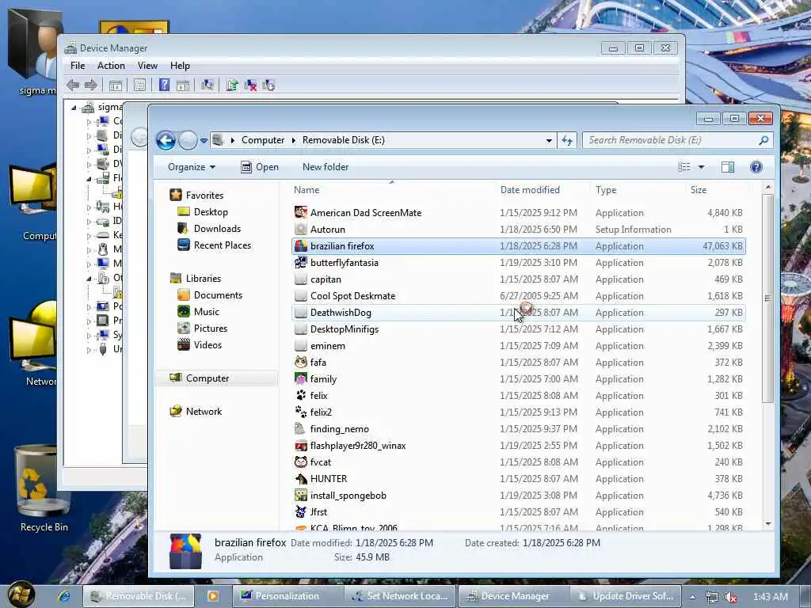
Task: Toggle the preview pane icon
Action: (x=728, y=167)
